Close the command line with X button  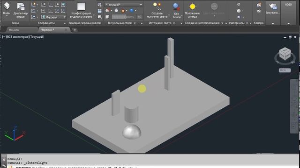coord(4,160)
